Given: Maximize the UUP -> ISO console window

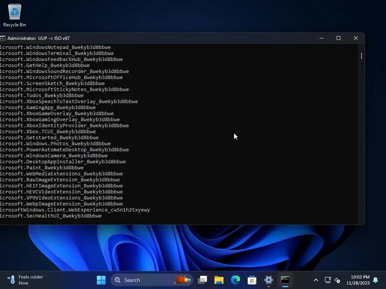Looking at the screenshot, I should pyautogui.click(x=339, y=38).
